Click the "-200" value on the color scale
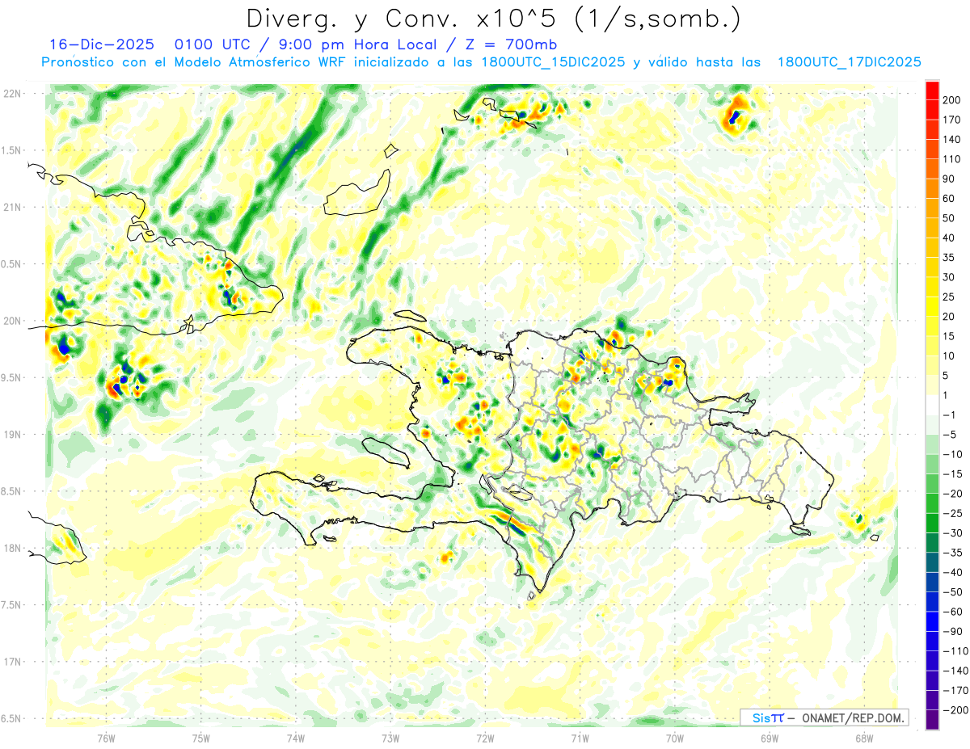This screenshot has width=970, height=749. coord(955,710)
